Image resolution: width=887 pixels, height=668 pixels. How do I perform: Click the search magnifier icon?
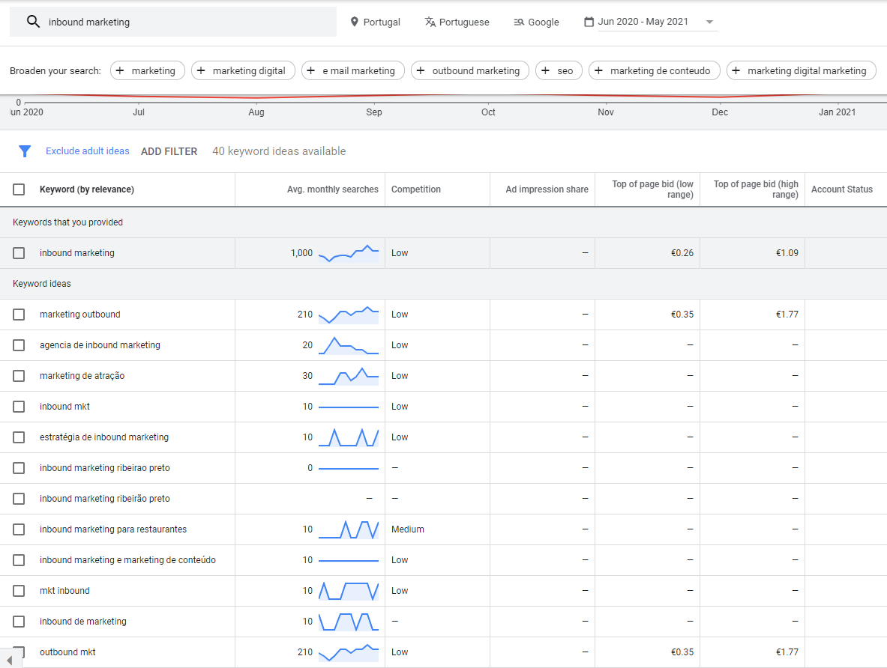tap(33, 22)
